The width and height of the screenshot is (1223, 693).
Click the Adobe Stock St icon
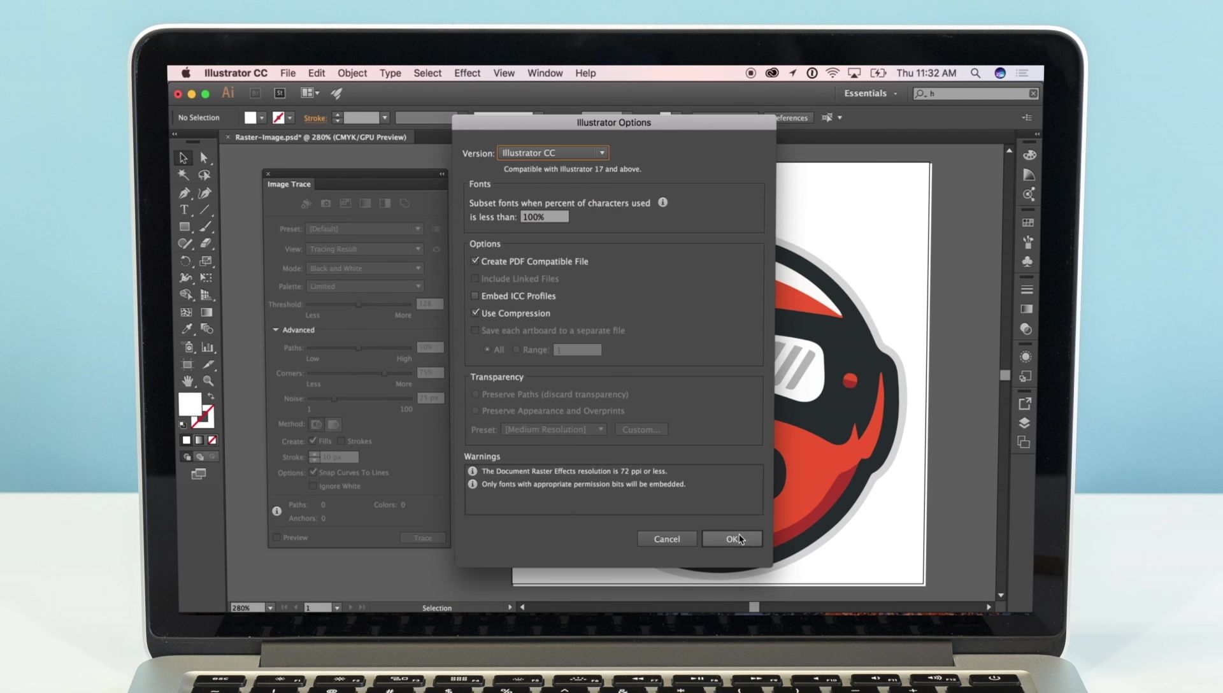click(280, 93)
